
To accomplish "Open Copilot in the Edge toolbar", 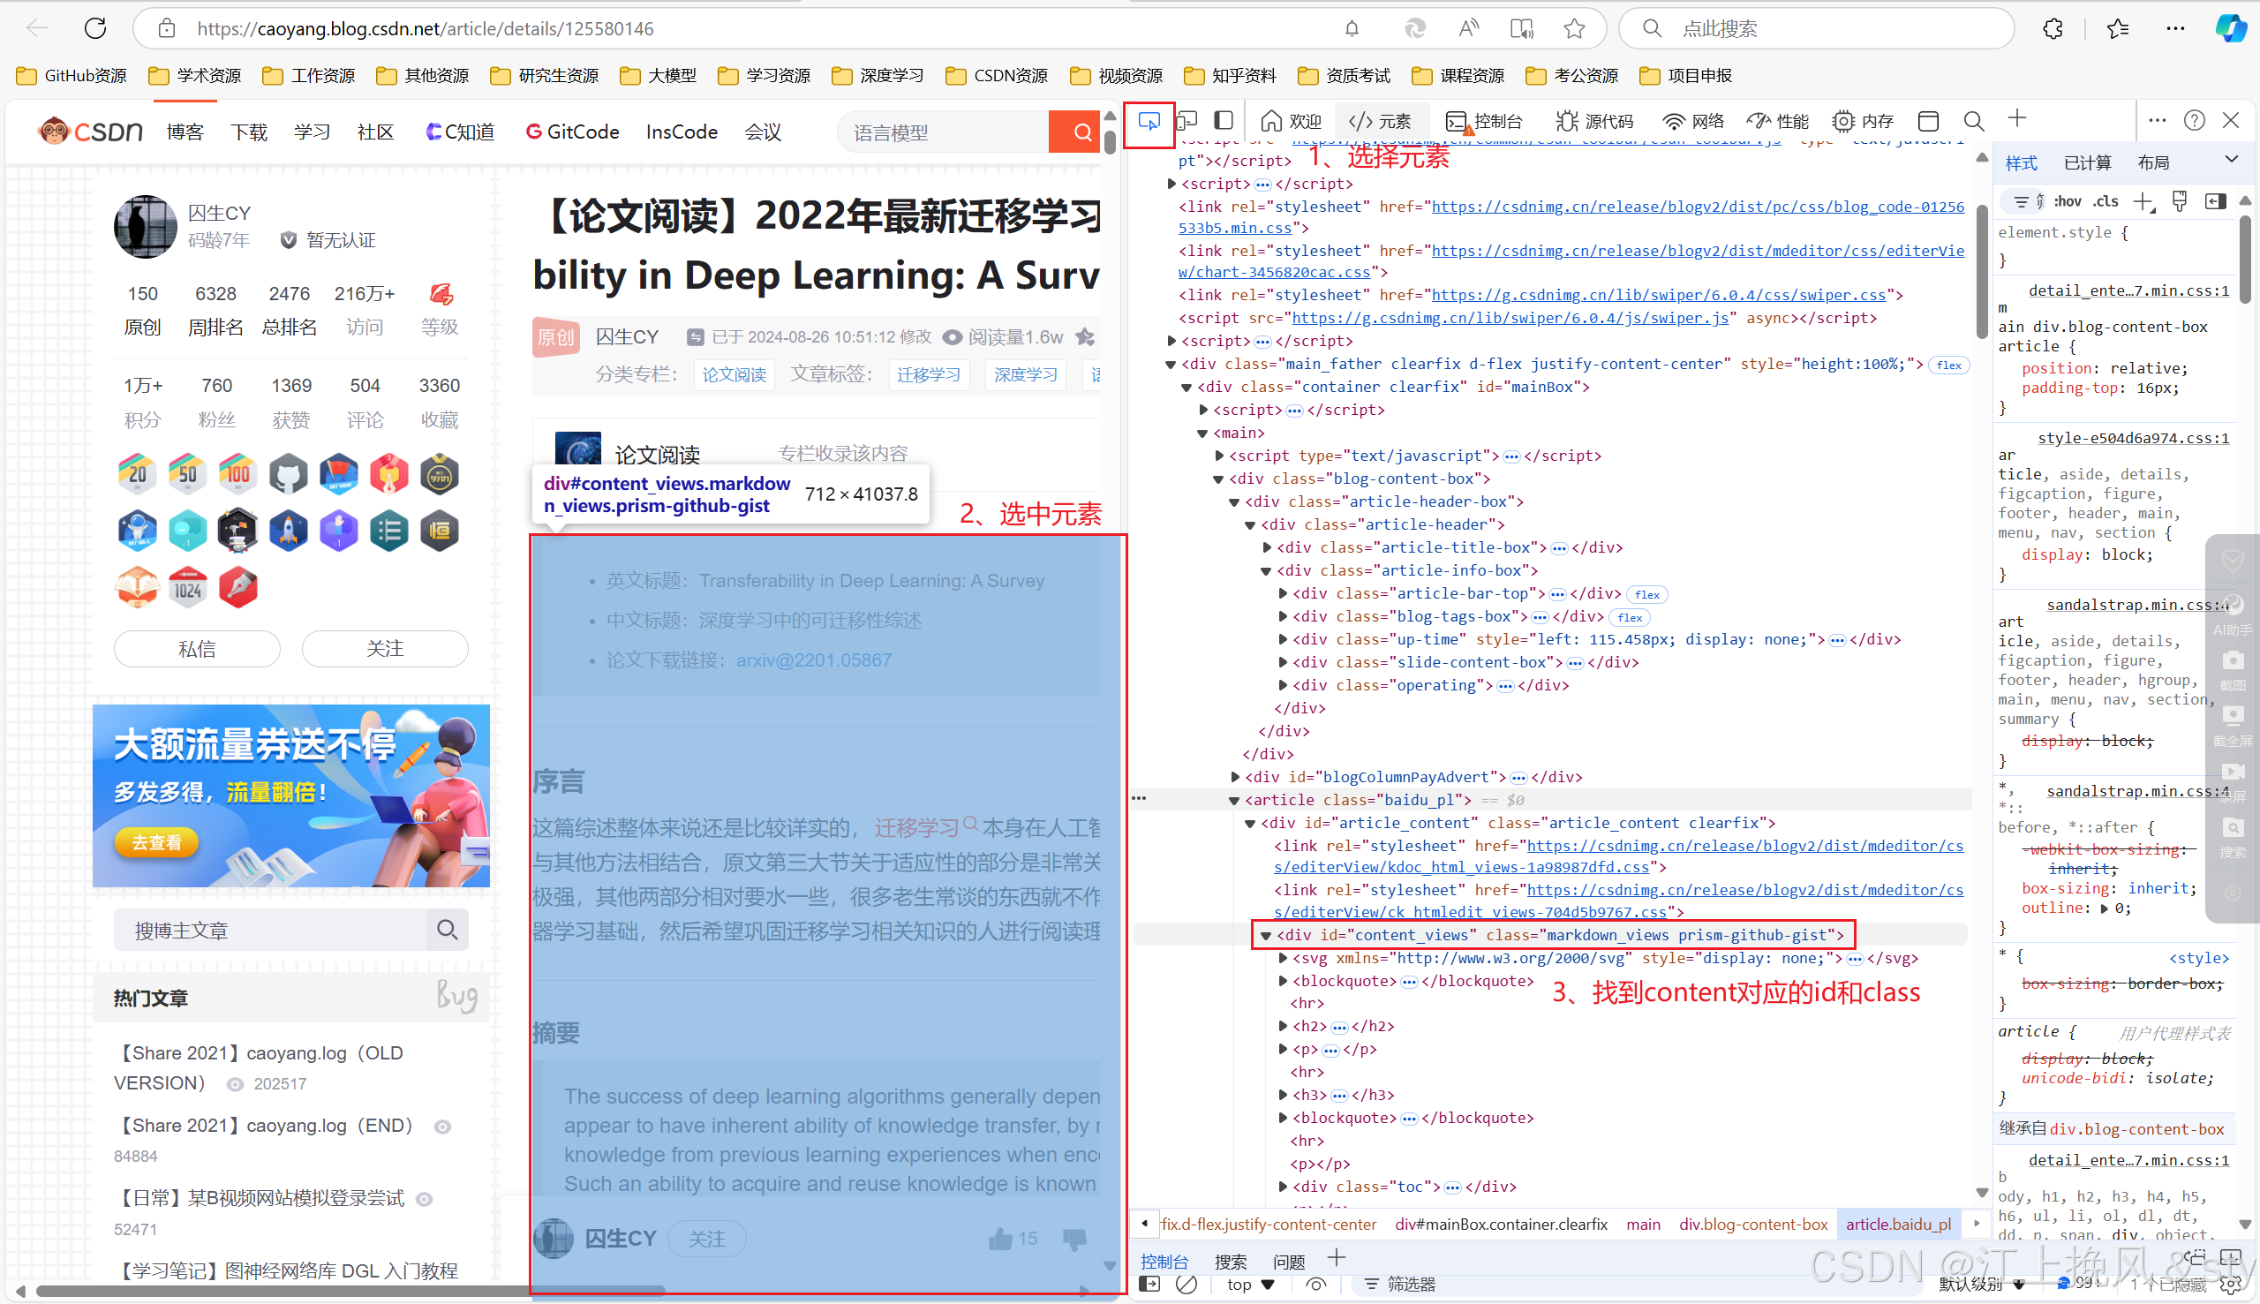I will pyautogui.click(x=2231, y=27).
